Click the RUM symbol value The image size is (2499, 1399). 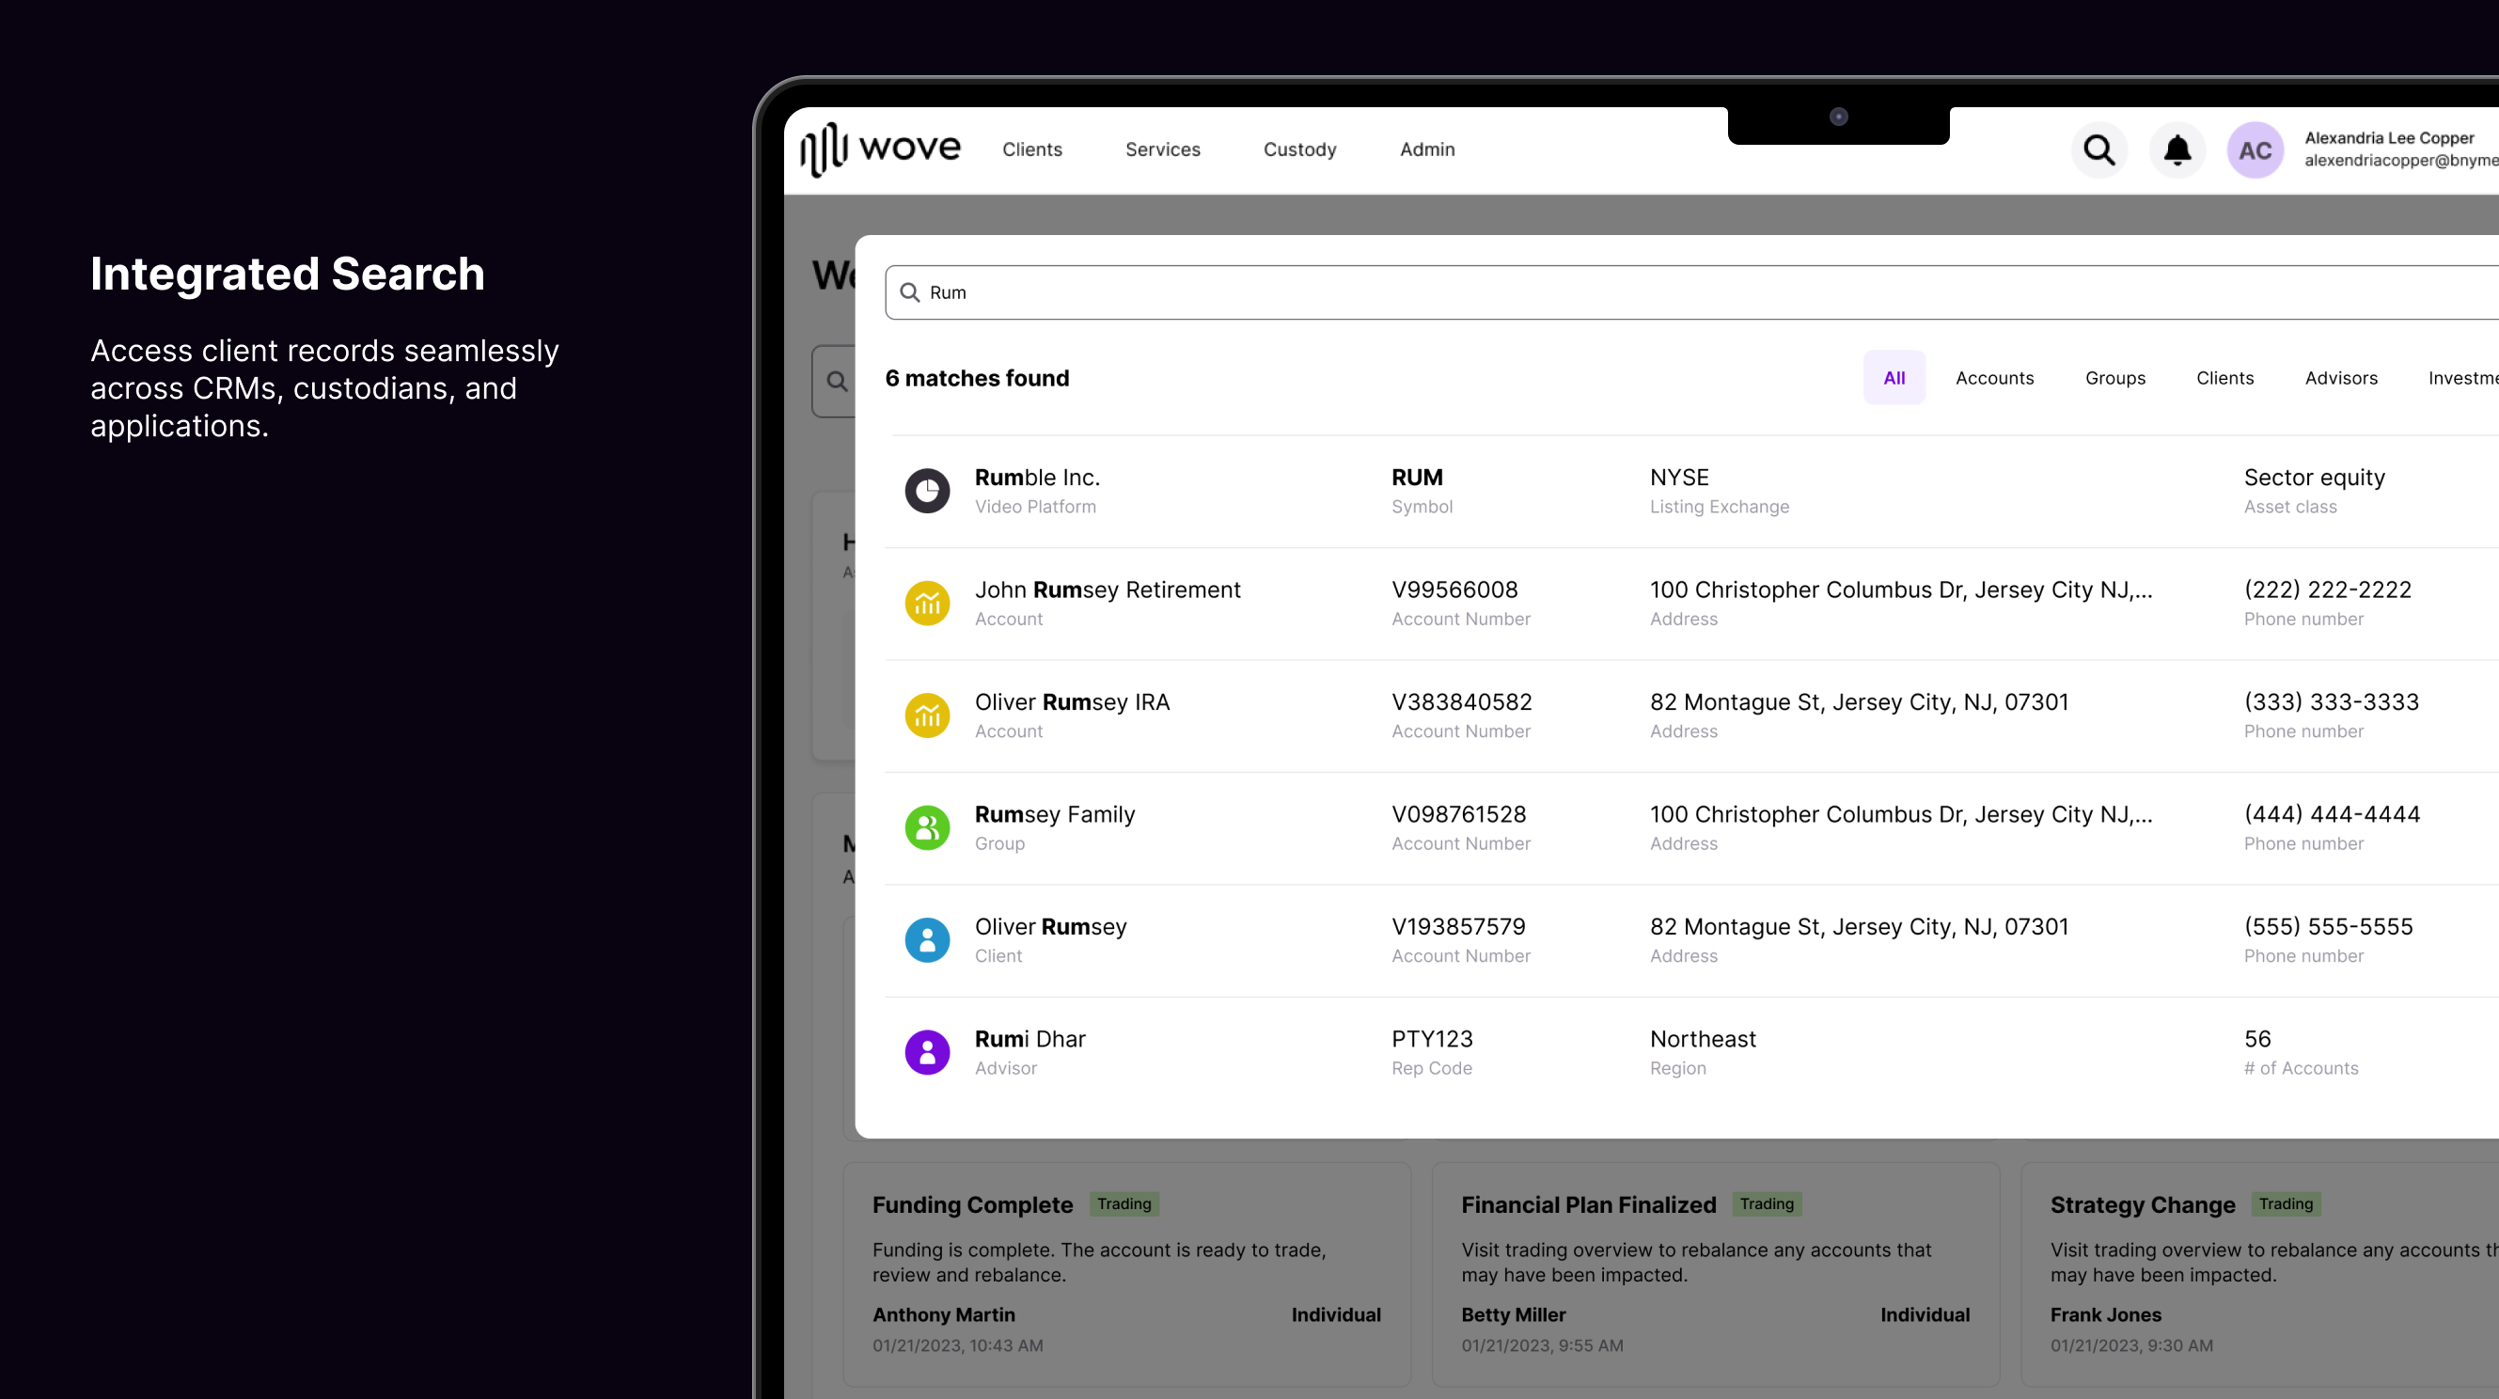[x=1416, y=478]
